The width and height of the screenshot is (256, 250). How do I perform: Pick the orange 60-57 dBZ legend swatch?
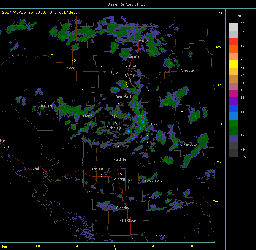(x=233, y=49)
